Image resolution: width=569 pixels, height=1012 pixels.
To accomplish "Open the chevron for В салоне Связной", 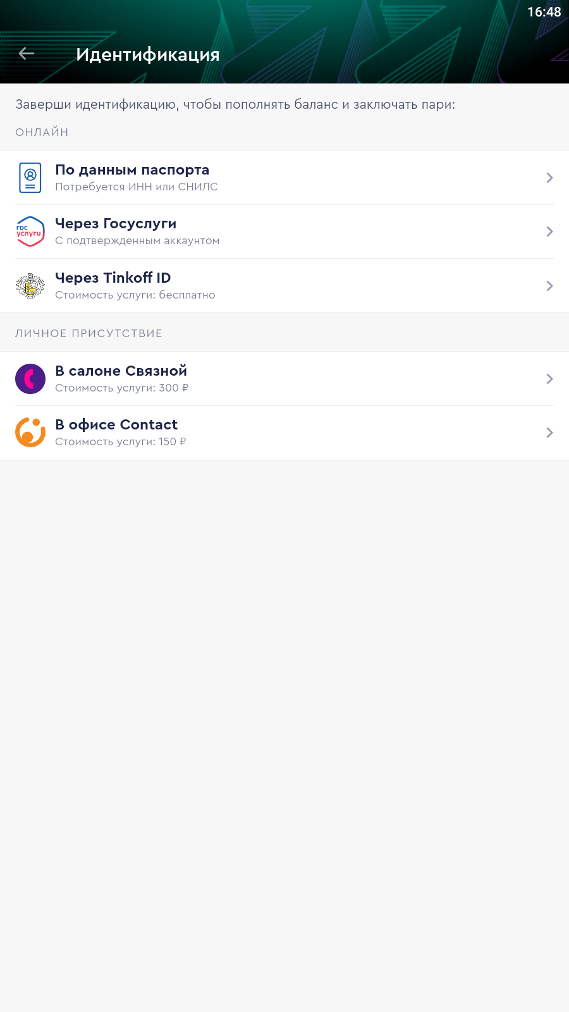I will [549, 379].
